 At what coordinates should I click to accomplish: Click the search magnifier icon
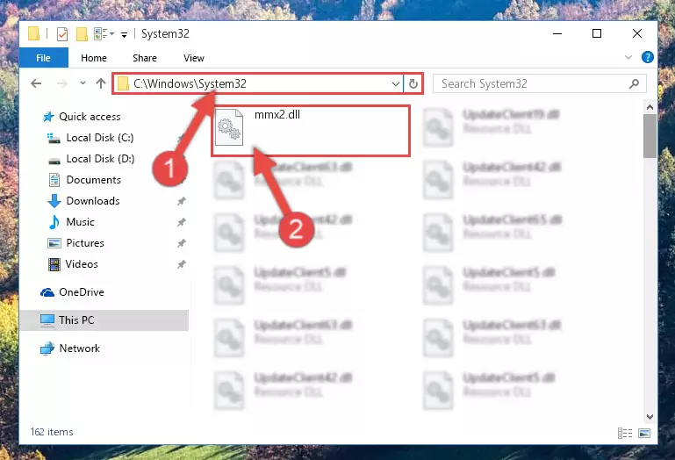tap(634, 83)
